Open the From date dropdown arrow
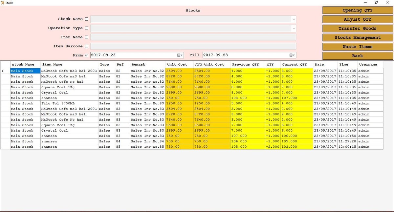394x212 pixels. (x=182, y=55)
